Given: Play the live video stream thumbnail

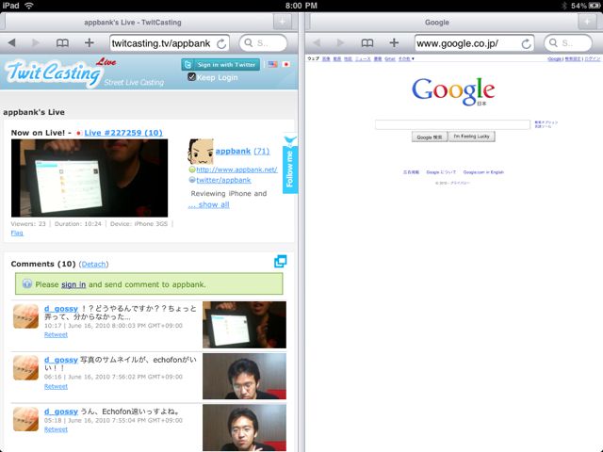Looking at the screenshot, I should click(x=90, y=178).
